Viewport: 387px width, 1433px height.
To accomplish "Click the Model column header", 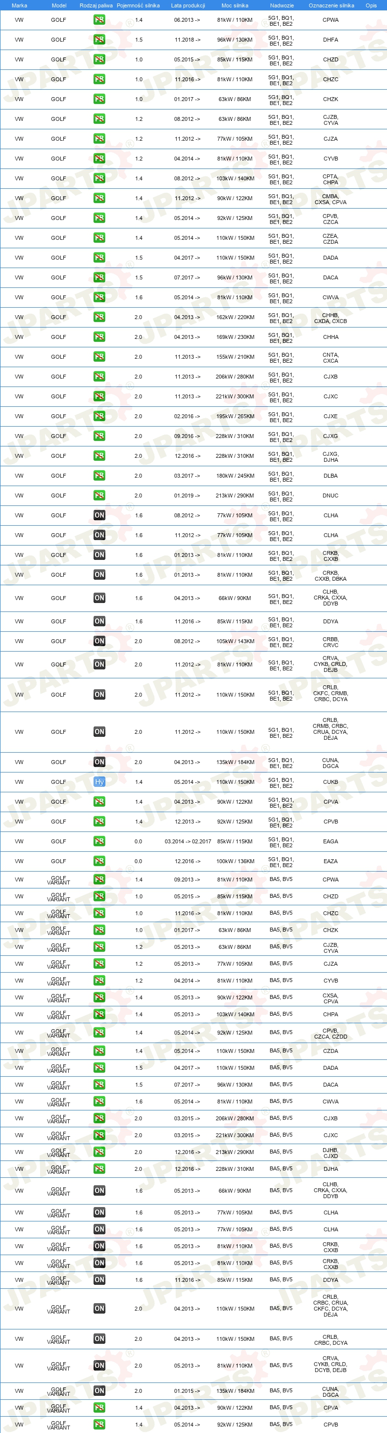I will (x=59, y=5).
